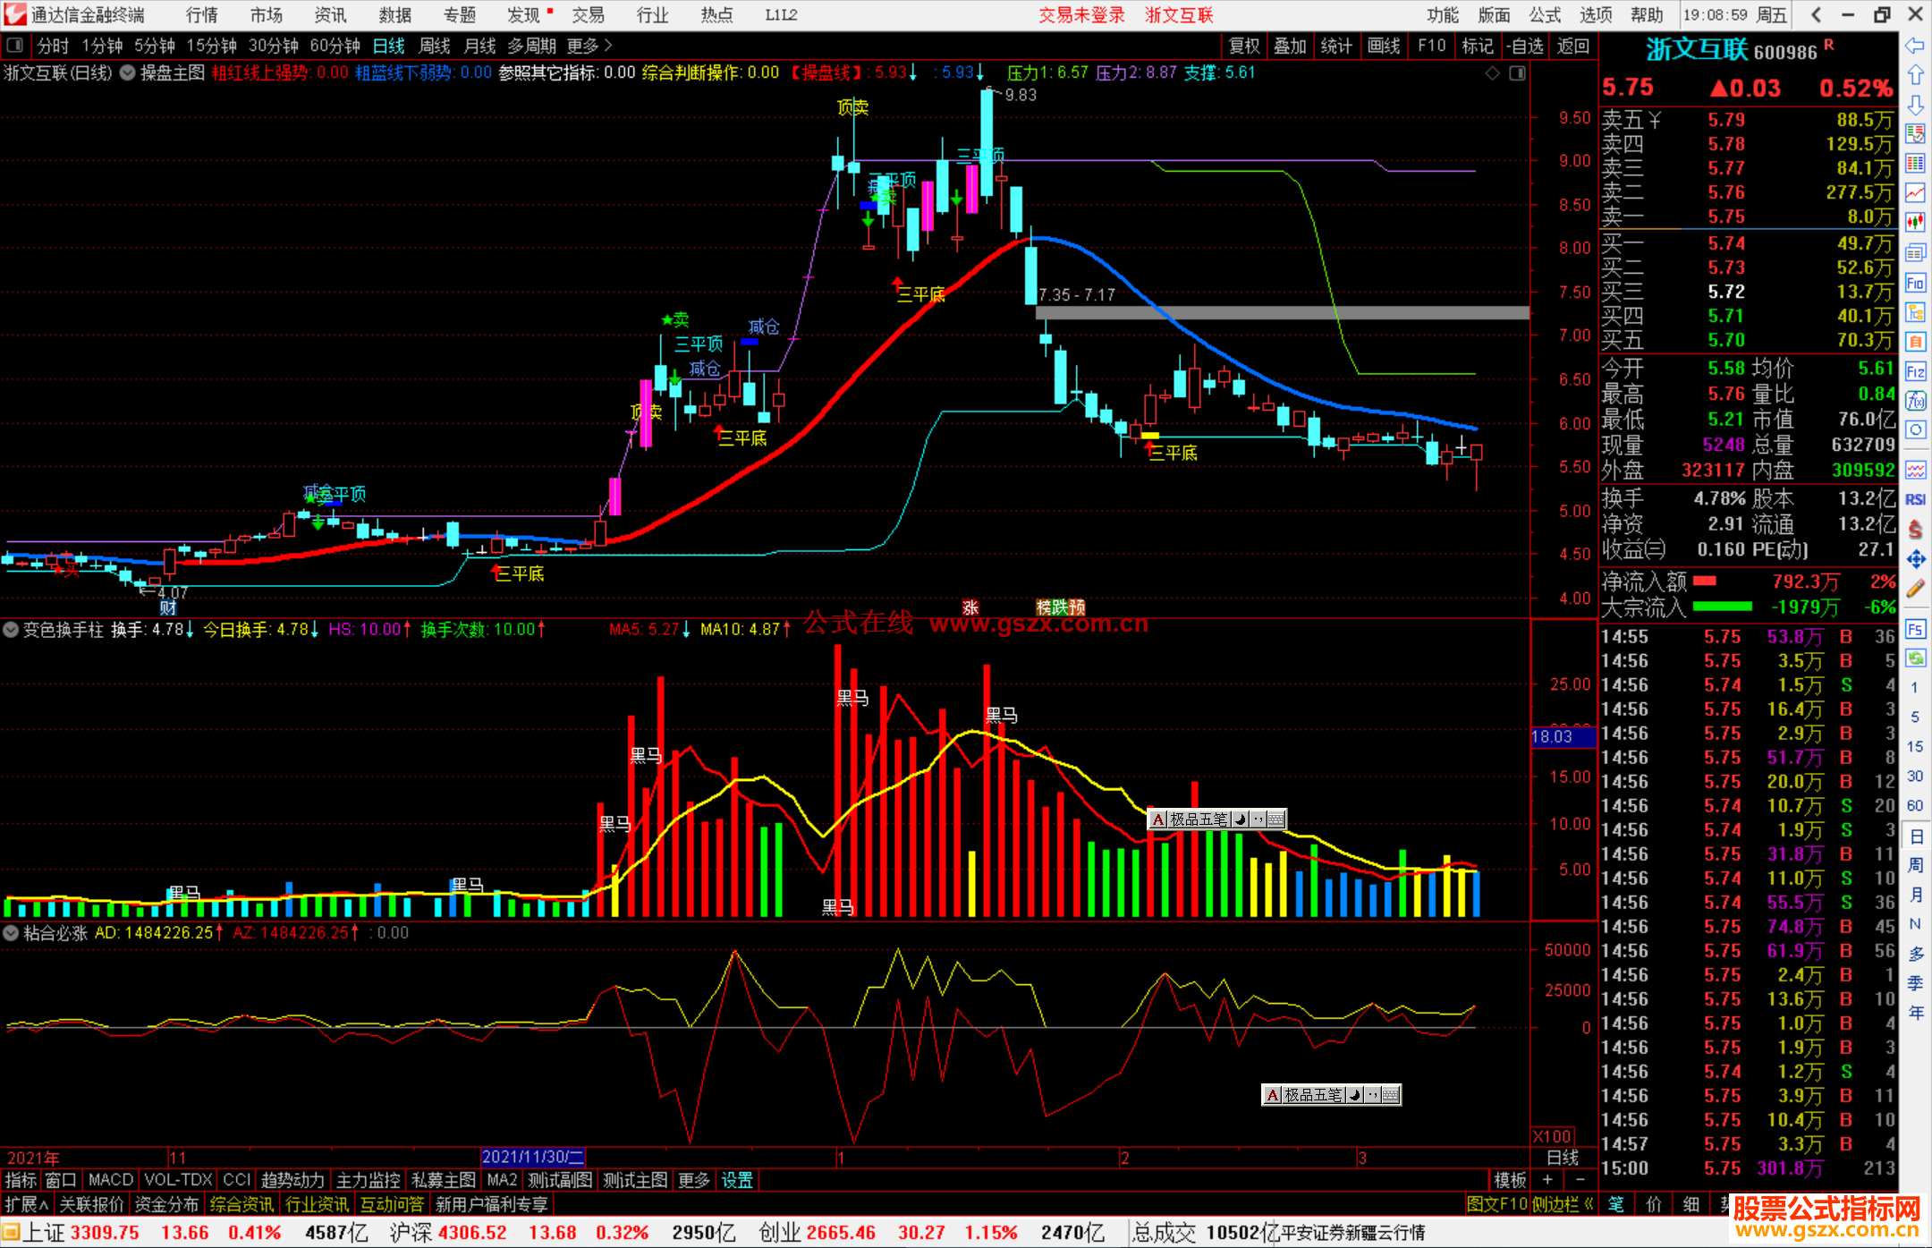Open the 复权 adjustment dropdown

click(1244, 46)
